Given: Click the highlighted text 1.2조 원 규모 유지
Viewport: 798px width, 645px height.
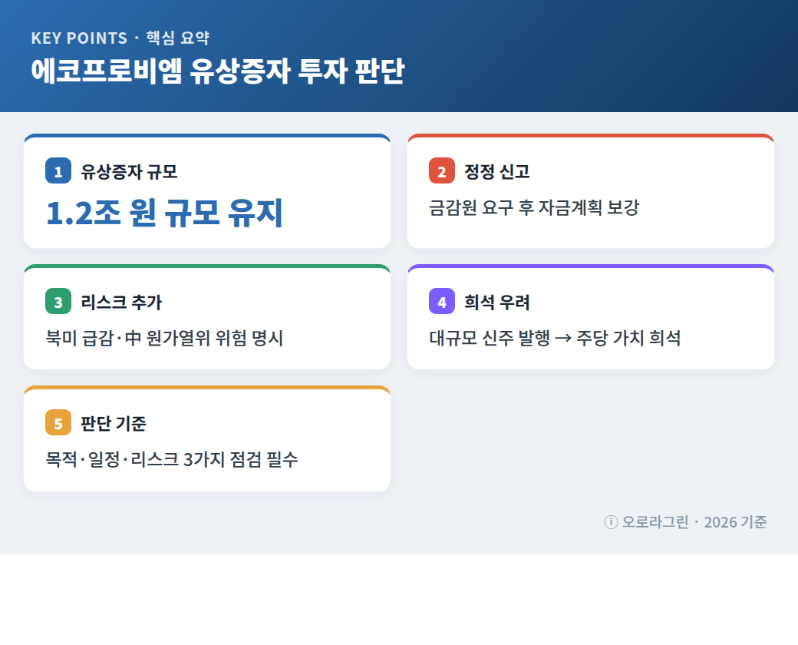Looking at the screenshot, I should point(164,213).
